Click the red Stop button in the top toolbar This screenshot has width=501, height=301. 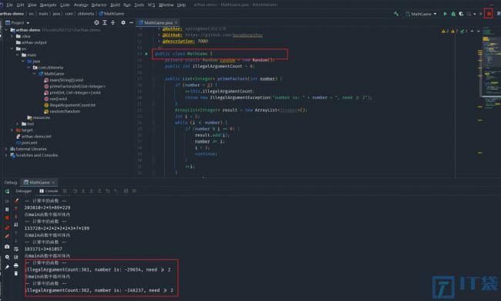pos(489,14)
